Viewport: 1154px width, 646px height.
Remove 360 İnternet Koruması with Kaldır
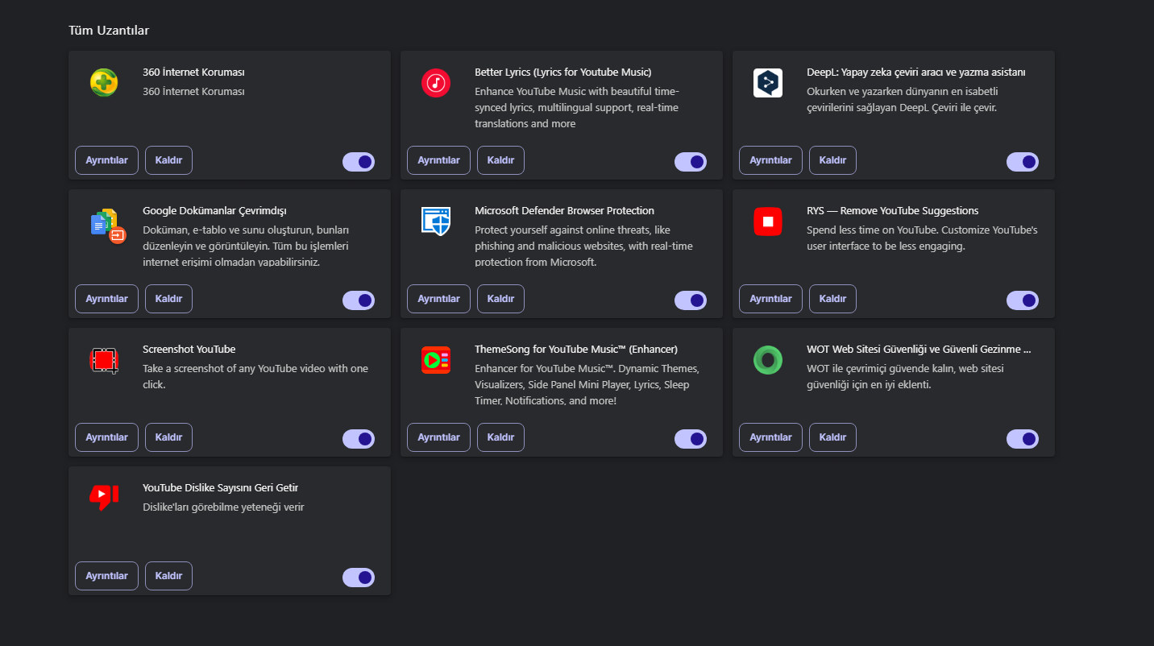[x=168, y=160]
